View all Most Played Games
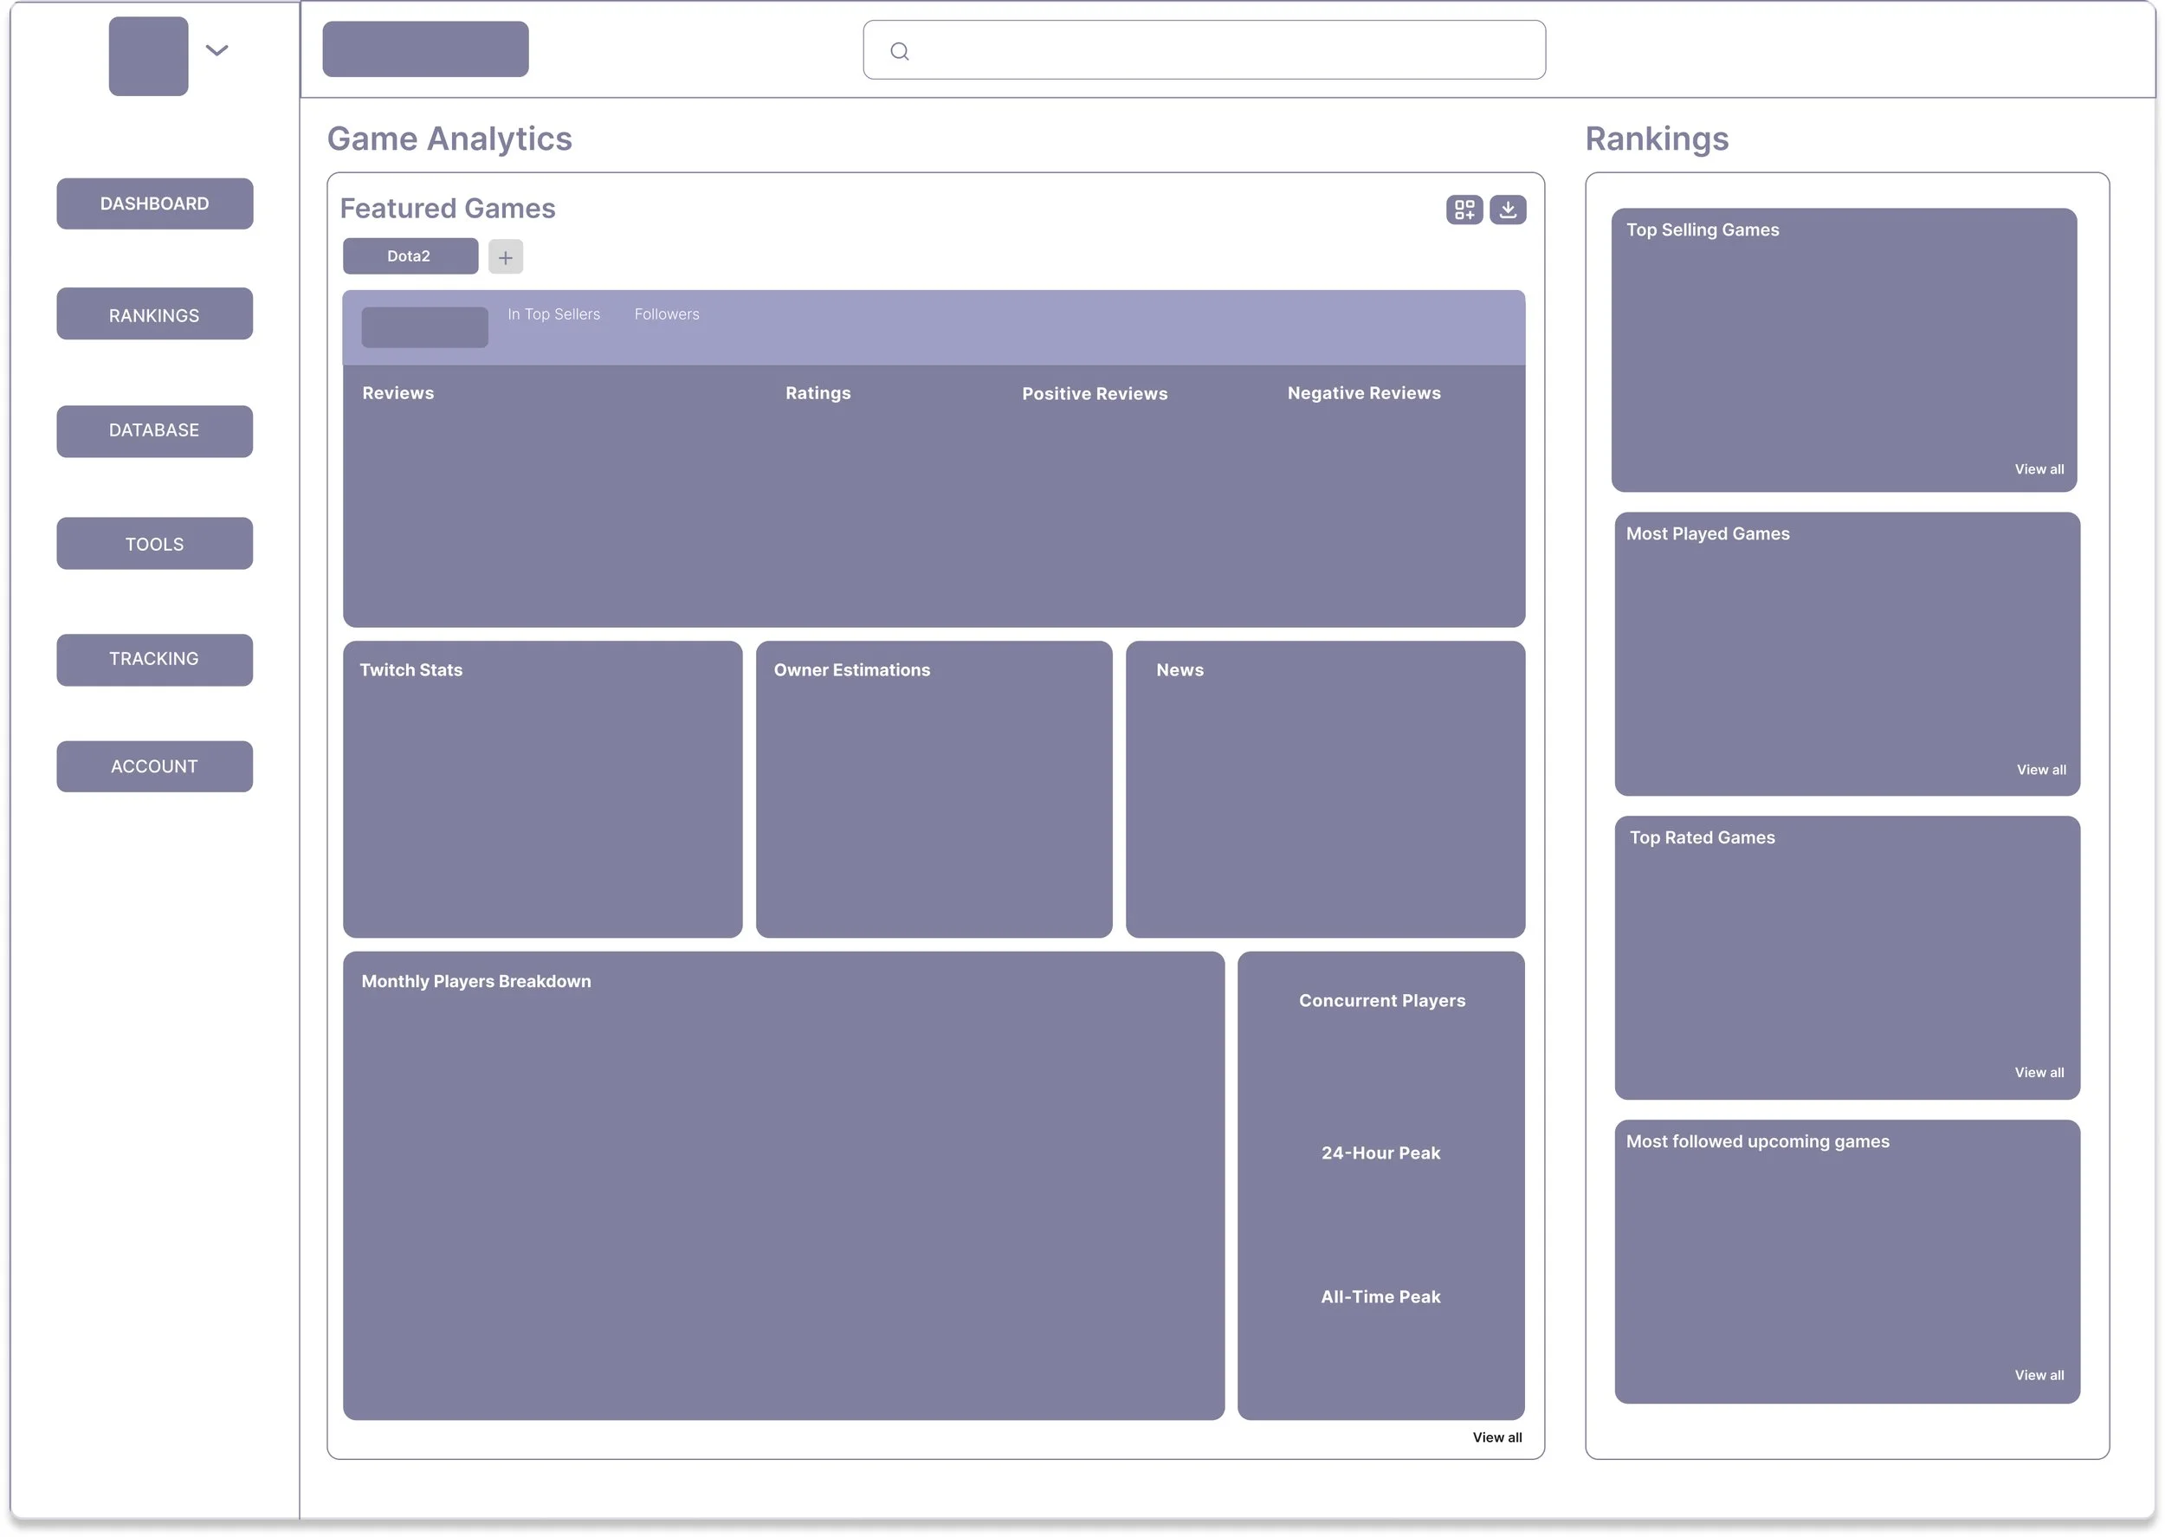Screen dimensions: 2165x1537 2040,770
